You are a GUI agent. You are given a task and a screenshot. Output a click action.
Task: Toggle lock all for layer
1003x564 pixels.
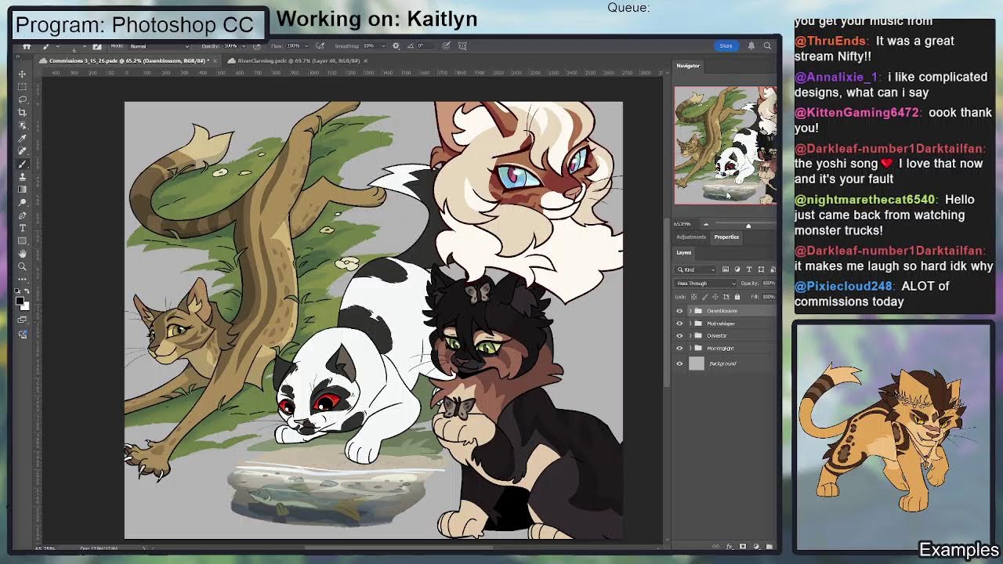click(x=737, y=297)
